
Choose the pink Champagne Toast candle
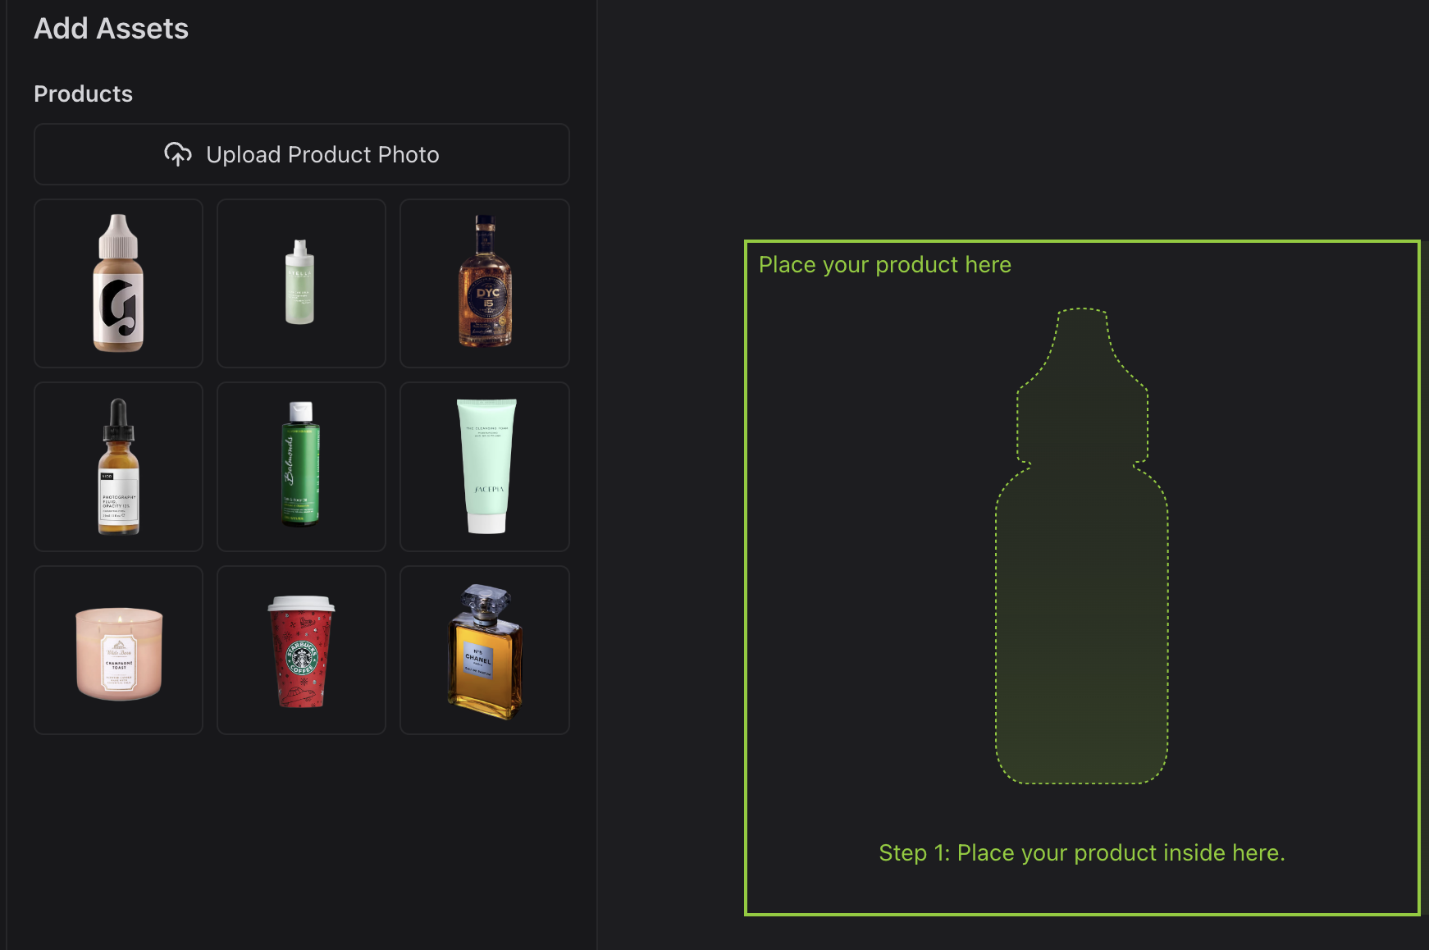point(118,650)
